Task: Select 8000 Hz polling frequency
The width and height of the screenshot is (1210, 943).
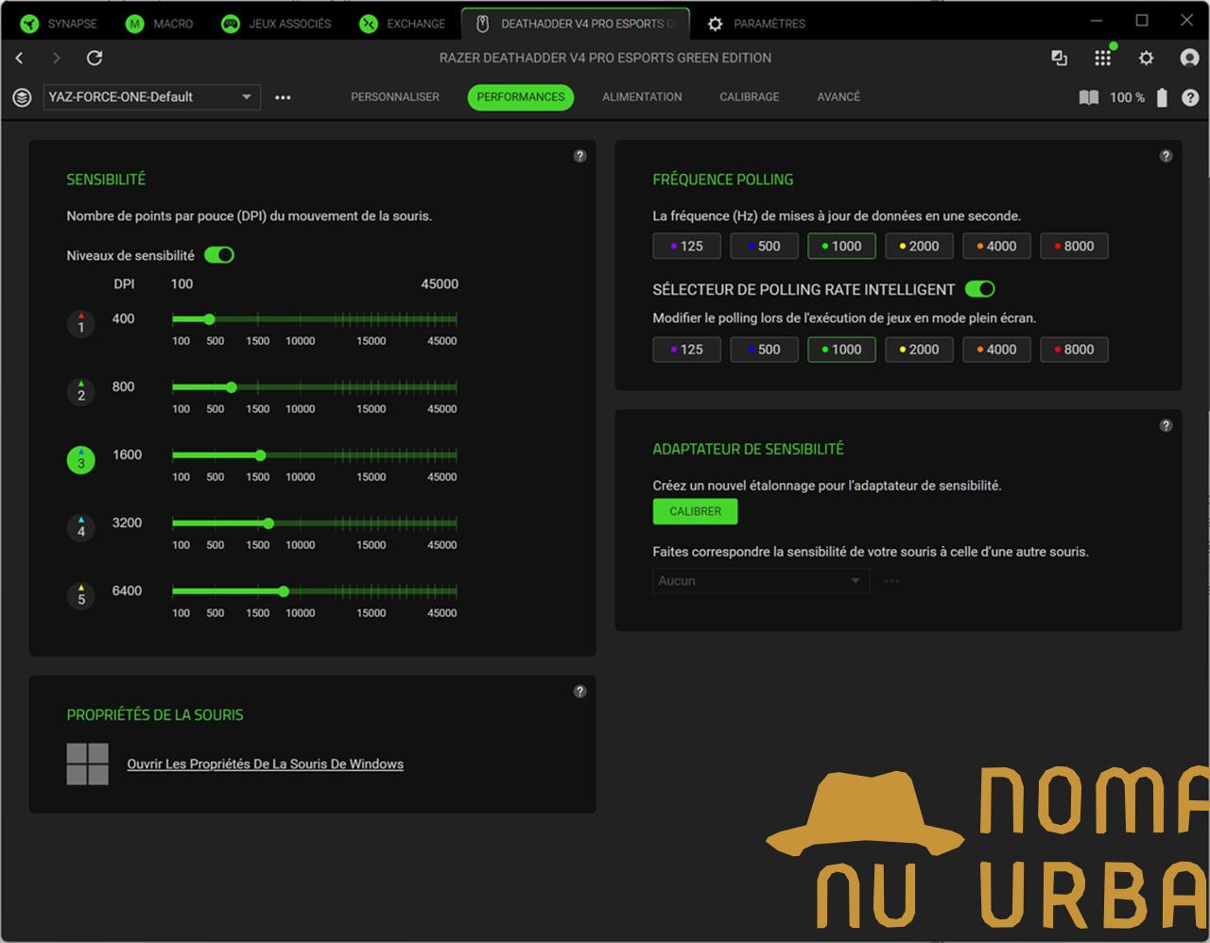Action: (1074, 246)
